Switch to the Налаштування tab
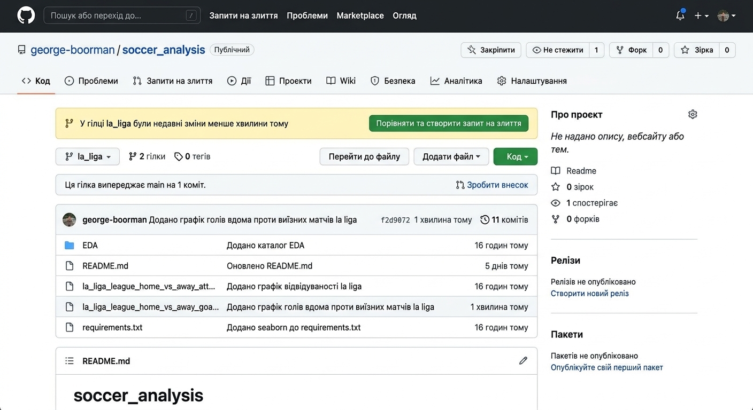The width and height of the screenshot is (753, 410). click(x=532, y=81)
